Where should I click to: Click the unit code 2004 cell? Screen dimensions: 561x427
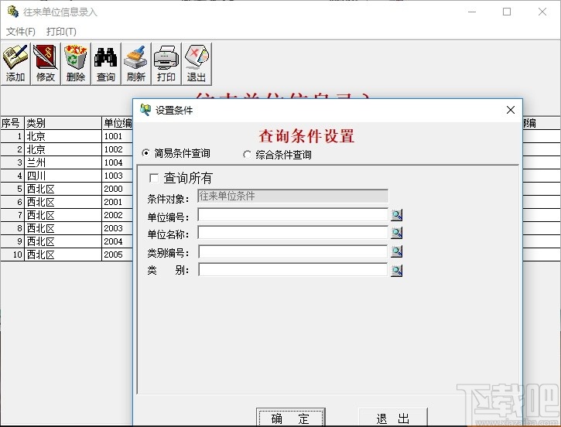(118, 241)
